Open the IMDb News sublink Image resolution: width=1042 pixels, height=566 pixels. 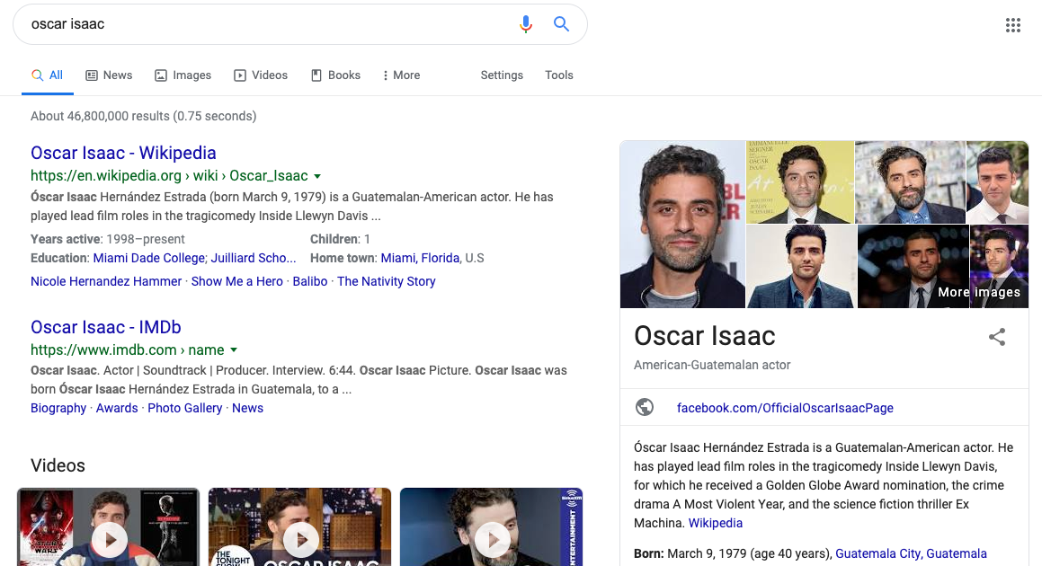click(248, 408)
